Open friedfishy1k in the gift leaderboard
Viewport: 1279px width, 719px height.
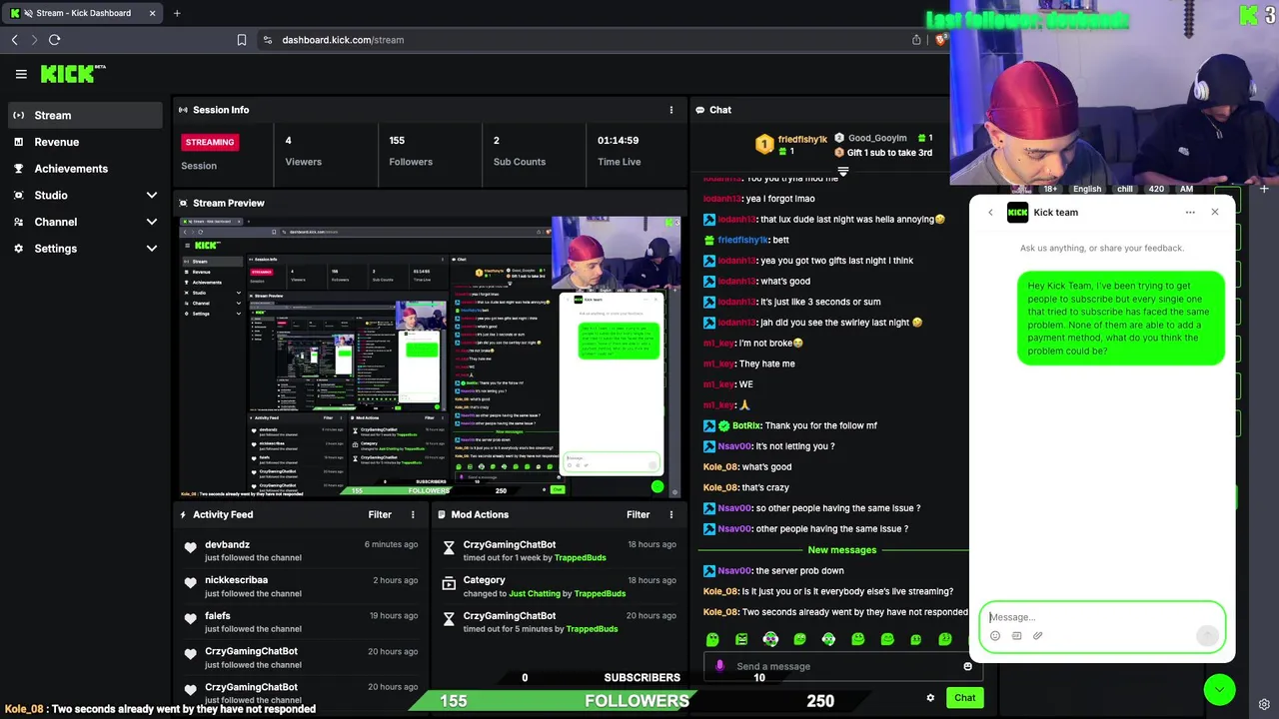[x=802, y=139]
